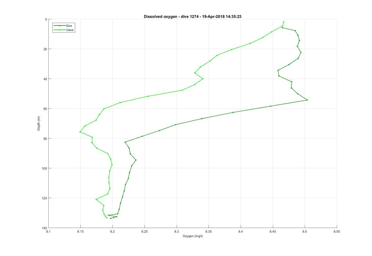Screen dimensions: 372x256
Task: Click y-axis tick label 120
Action: pos(45,198)
